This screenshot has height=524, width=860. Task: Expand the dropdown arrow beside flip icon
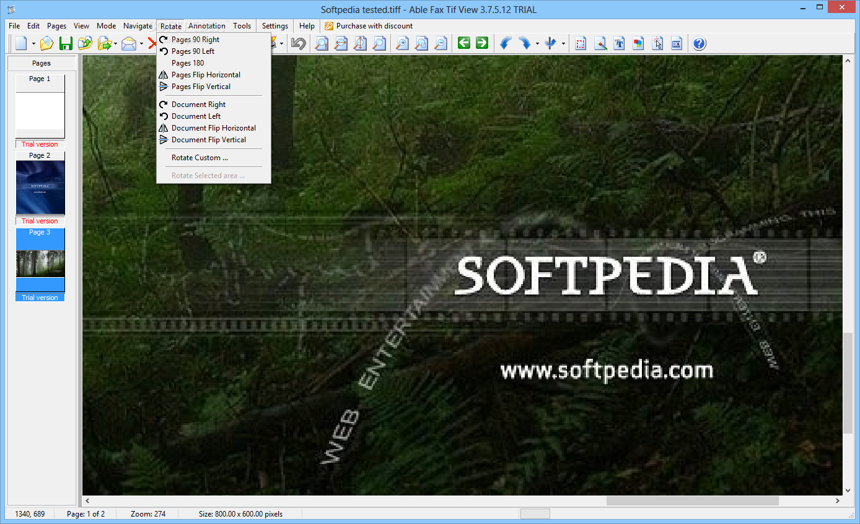(563, 44)
